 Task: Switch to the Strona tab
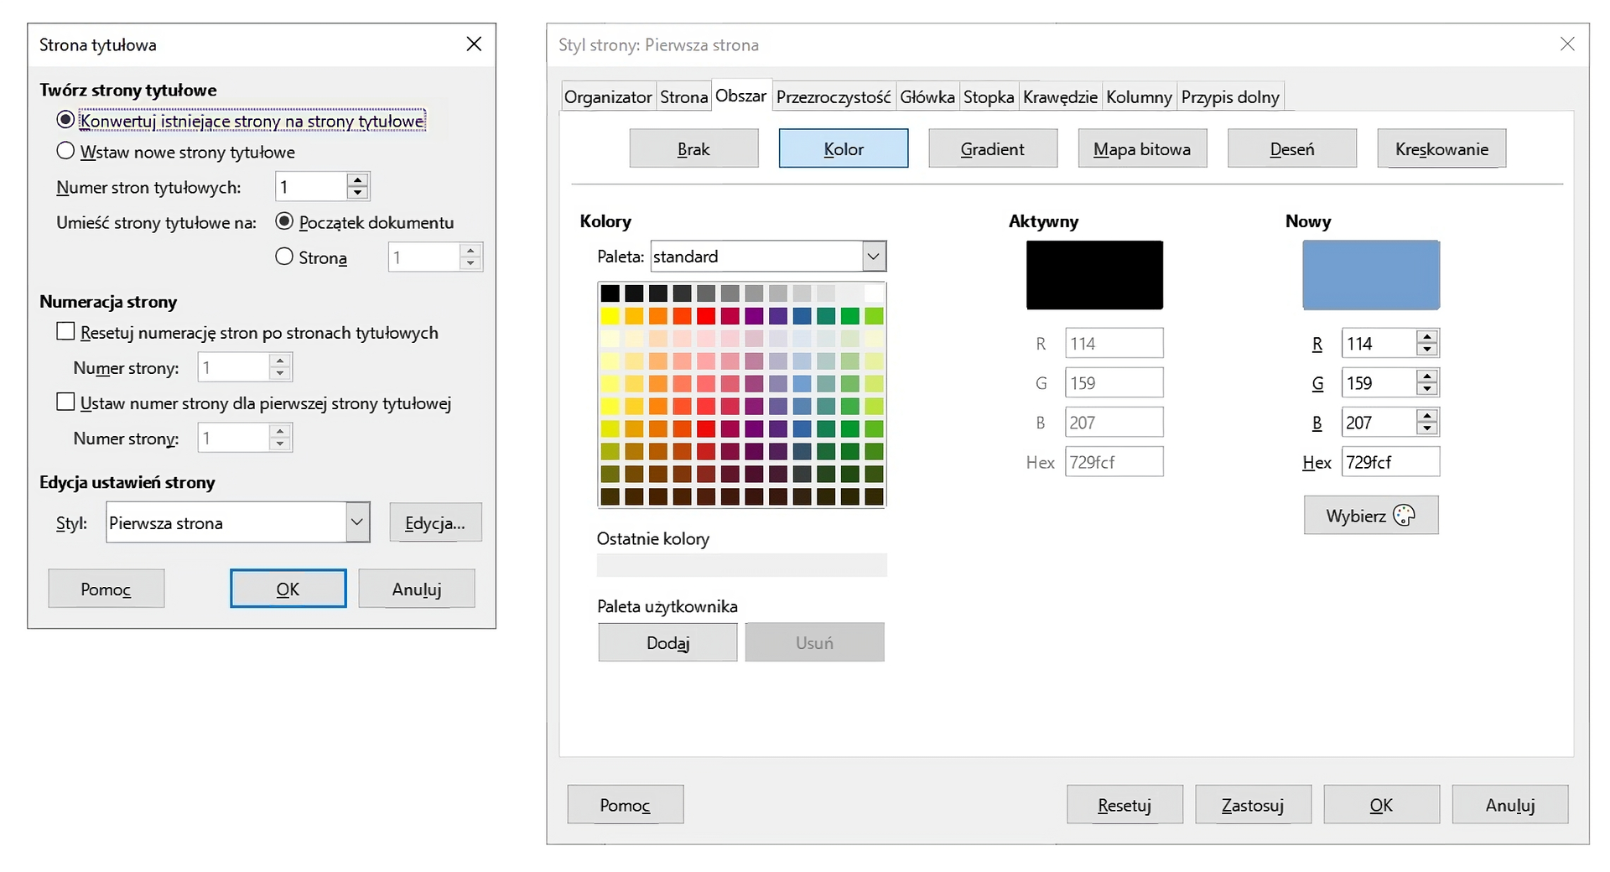(x=683, y=97)
